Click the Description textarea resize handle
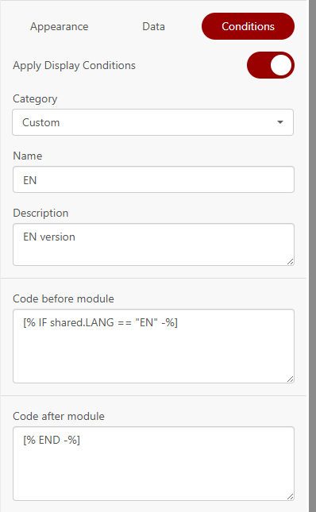 (291, 261)
